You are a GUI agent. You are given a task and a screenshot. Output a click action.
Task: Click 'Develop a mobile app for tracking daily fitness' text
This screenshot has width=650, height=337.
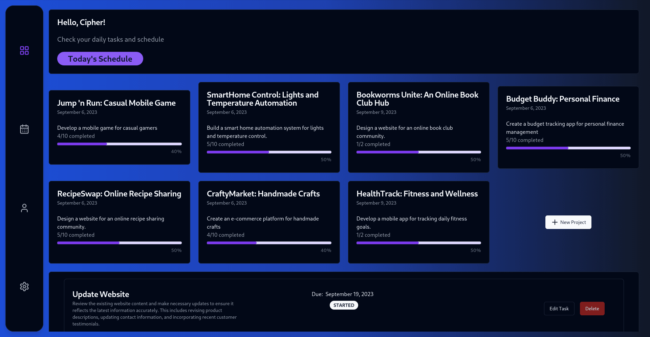412,223
